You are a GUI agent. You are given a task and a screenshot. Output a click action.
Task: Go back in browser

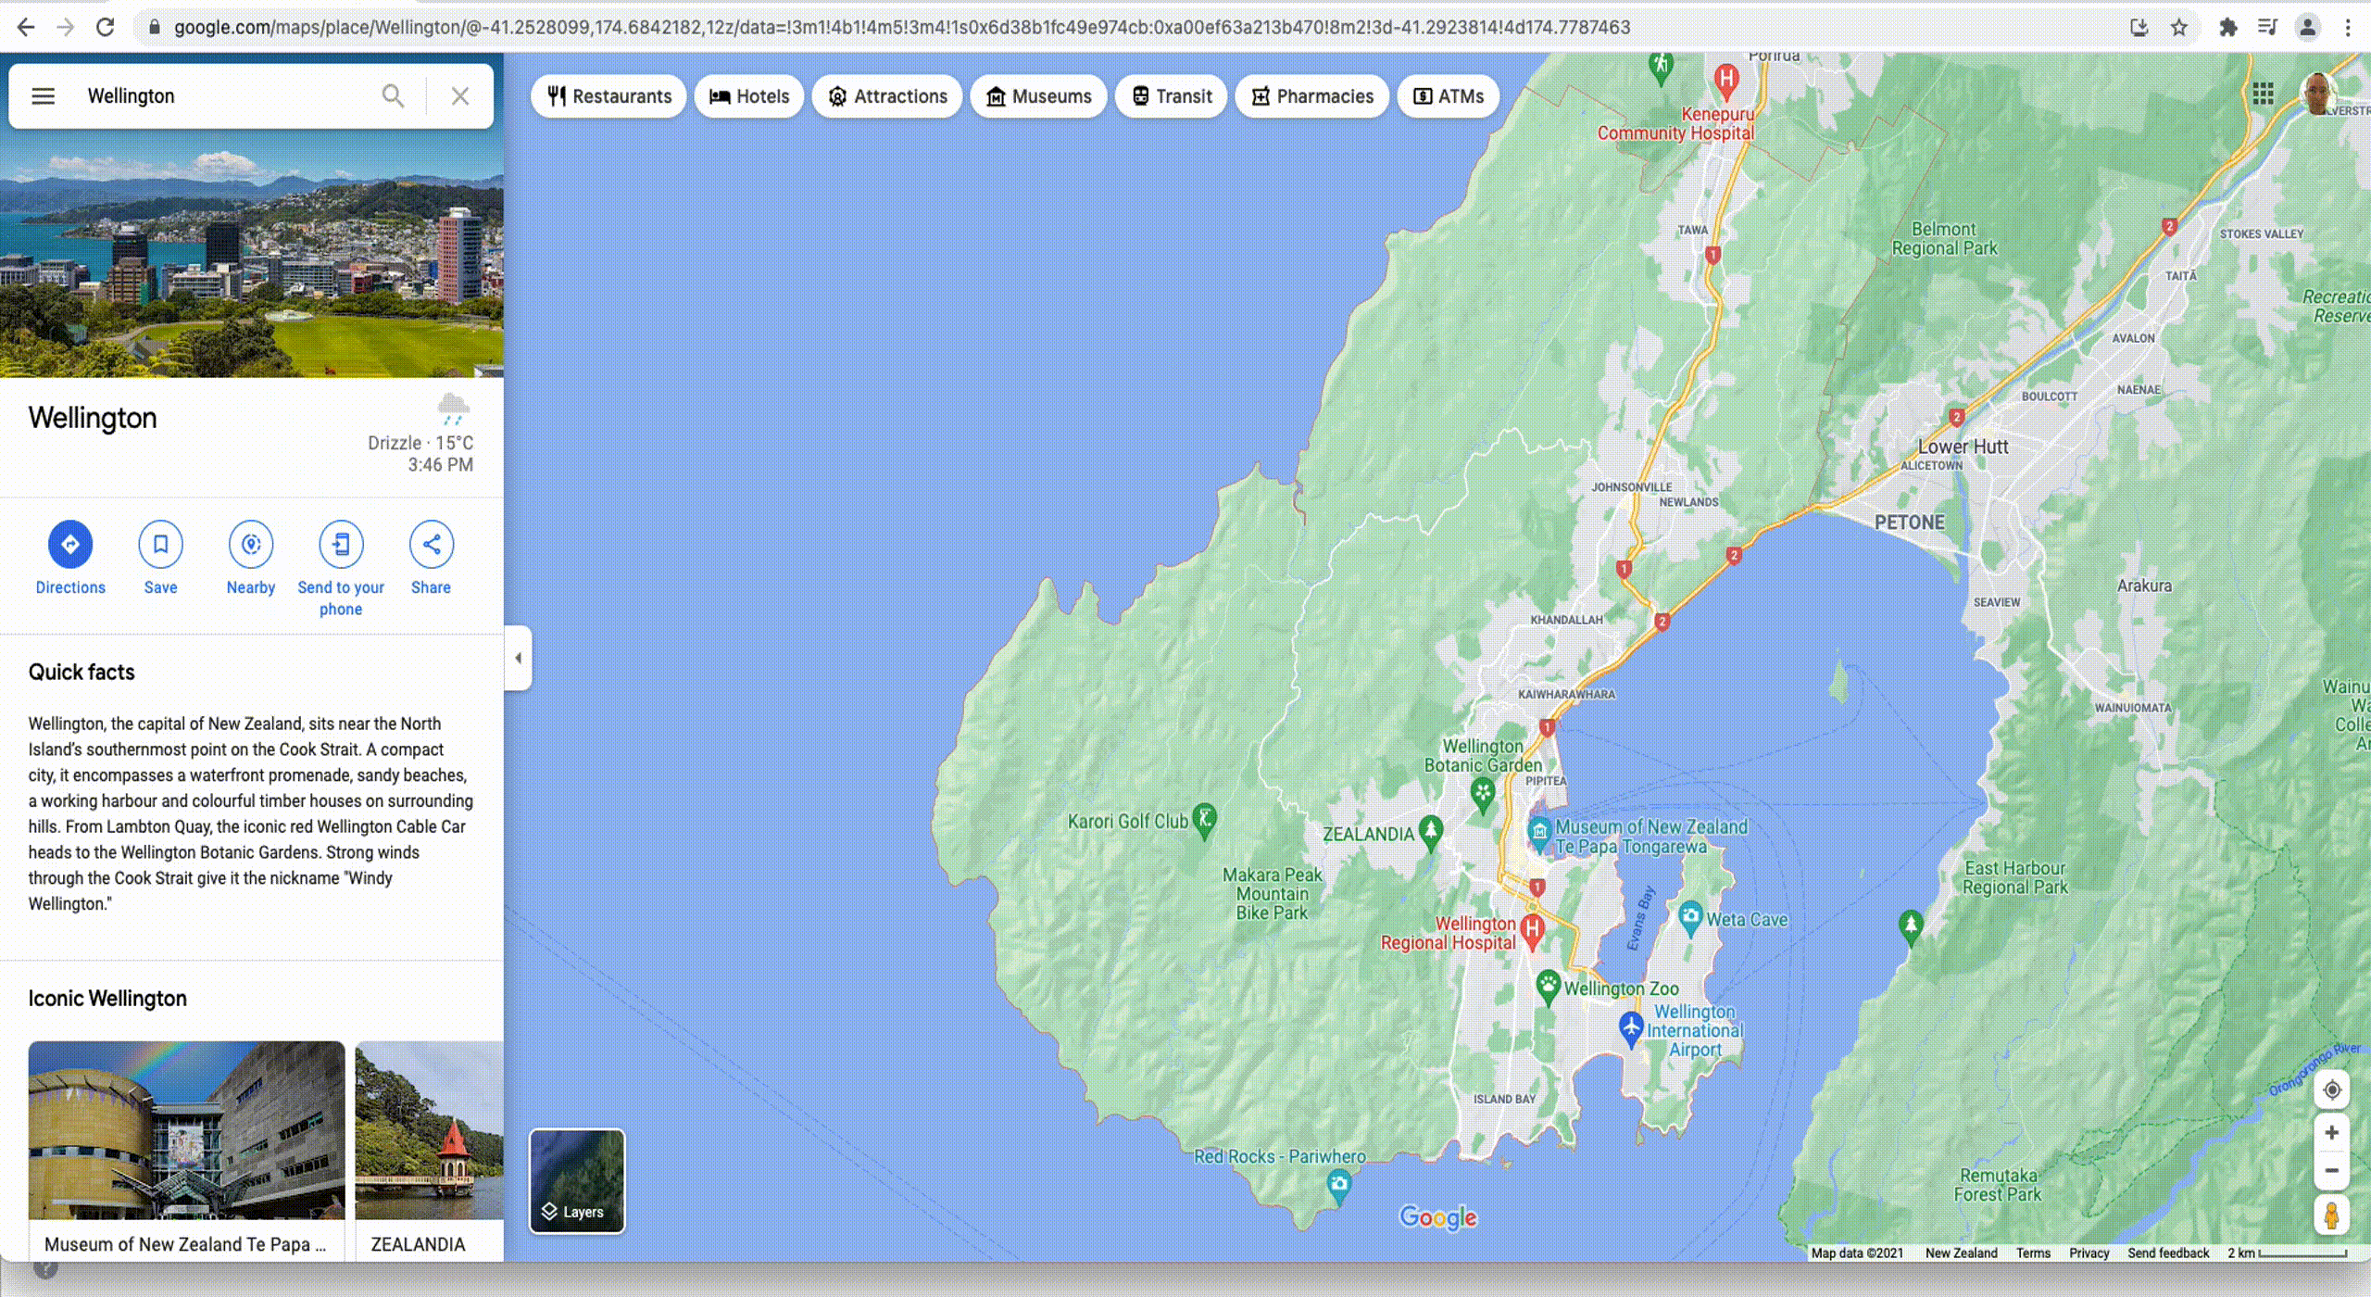(26, 27)
